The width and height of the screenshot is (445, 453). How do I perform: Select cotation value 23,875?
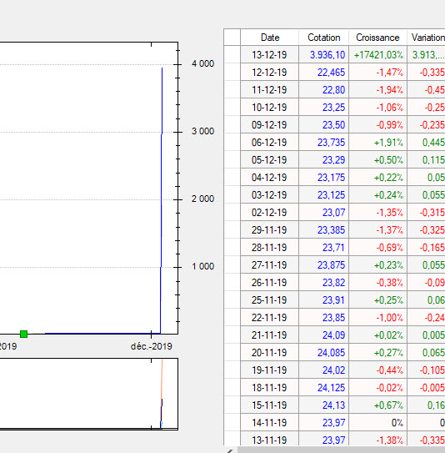click(324, 265)
